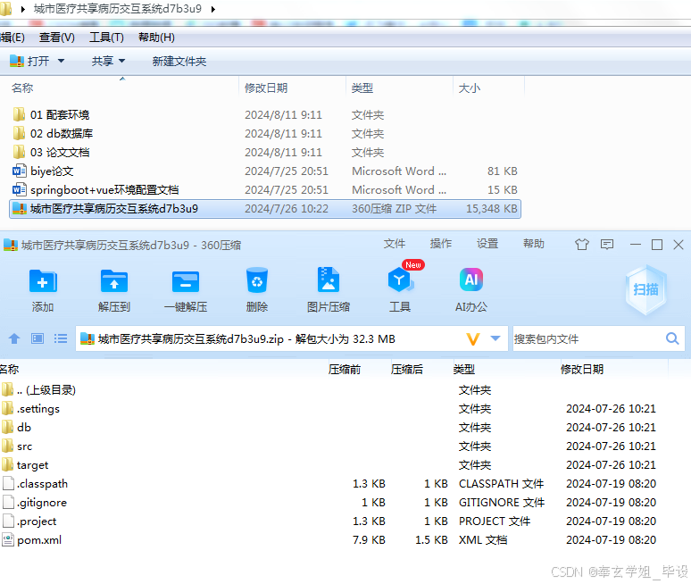Viewport: 691px width, 584px height.
Task: Click breadcrumb arrow before the folder name
Action: (x=22, y=9)
